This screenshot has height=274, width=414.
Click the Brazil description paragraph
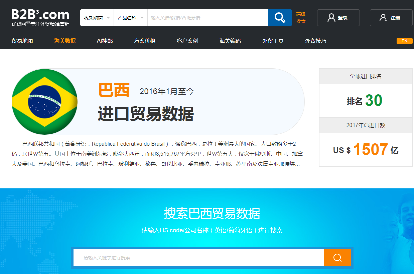[157, 154]
